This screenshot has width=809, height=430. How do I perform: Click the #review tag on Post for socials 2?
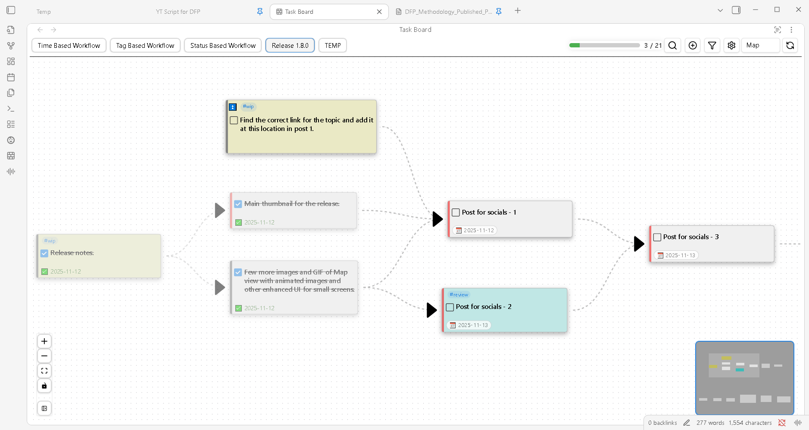(x=459, y=295)
